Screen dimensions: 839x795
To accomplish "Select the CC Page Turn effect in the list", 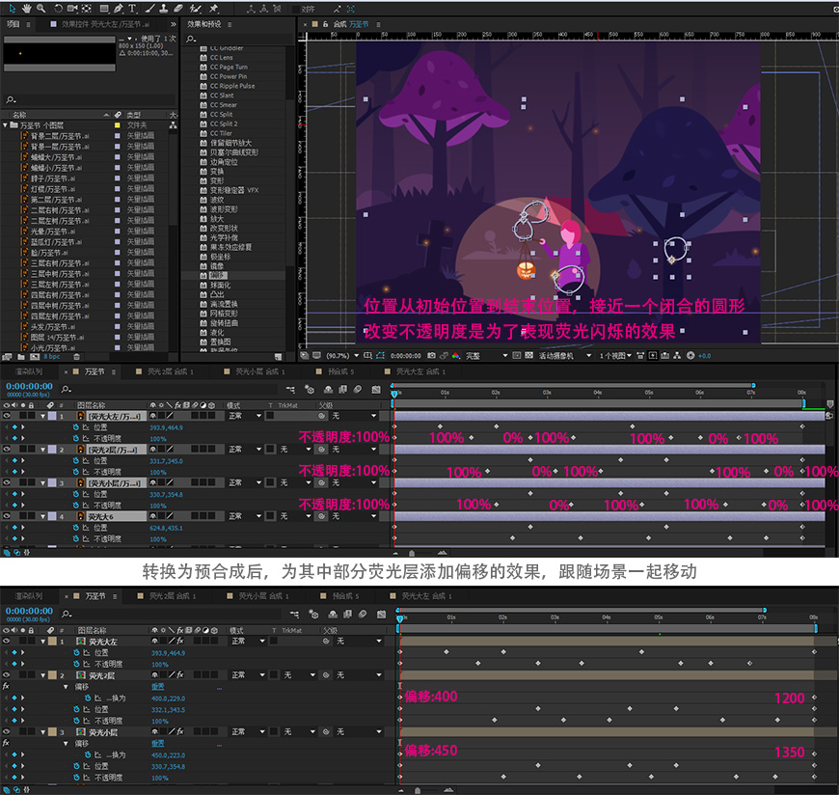I will coord(229,67).
